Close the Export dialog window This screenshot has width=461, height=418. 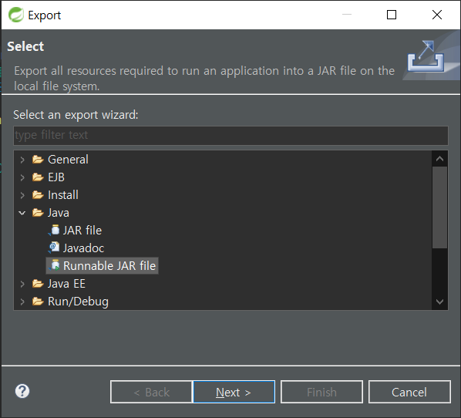pos(437,15)
